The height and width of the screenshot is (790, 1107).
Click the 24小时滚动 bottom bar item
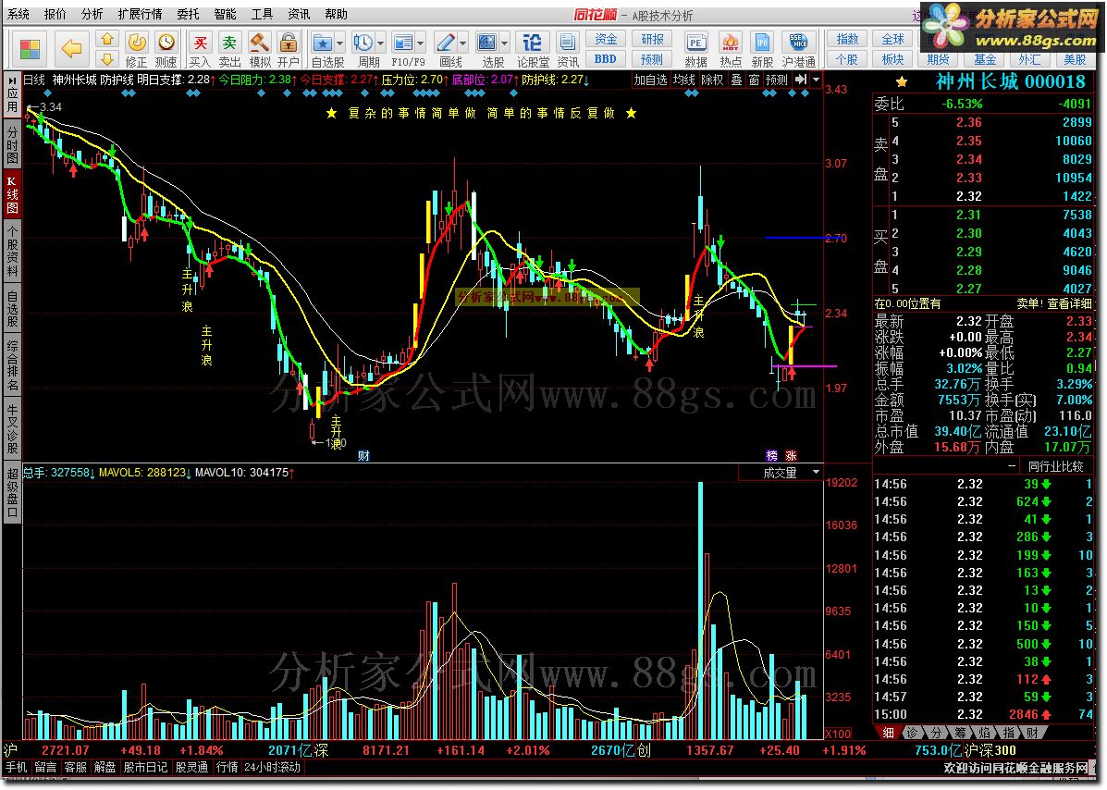coord(273,768)
